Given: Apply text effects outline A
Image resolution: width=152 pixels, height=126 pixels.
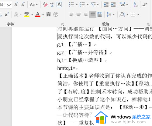Looking at the screenshot, I should 16,15.
